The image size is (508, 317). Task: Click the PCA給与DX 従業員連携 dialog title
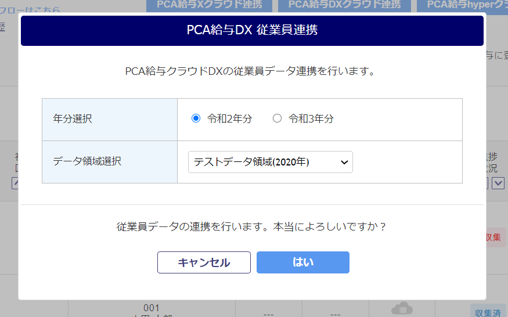coord(252,30)
